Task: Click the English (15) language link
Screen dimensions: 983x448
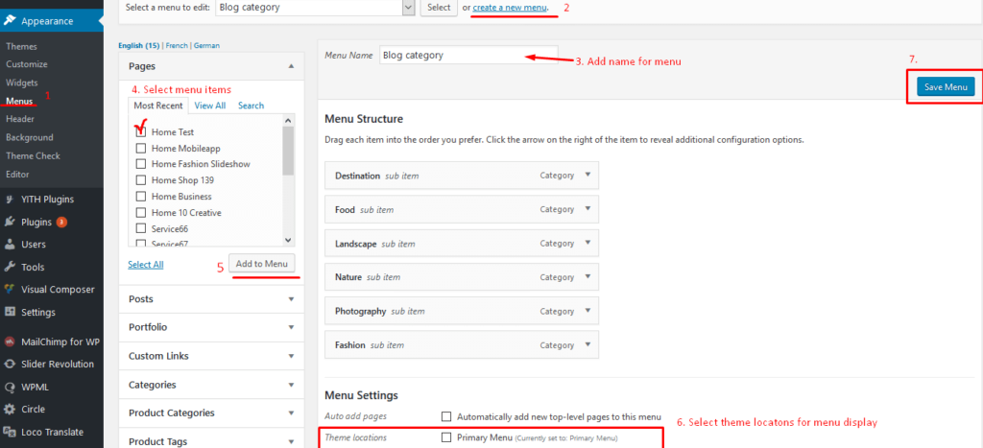Action: tap(138, 46)
